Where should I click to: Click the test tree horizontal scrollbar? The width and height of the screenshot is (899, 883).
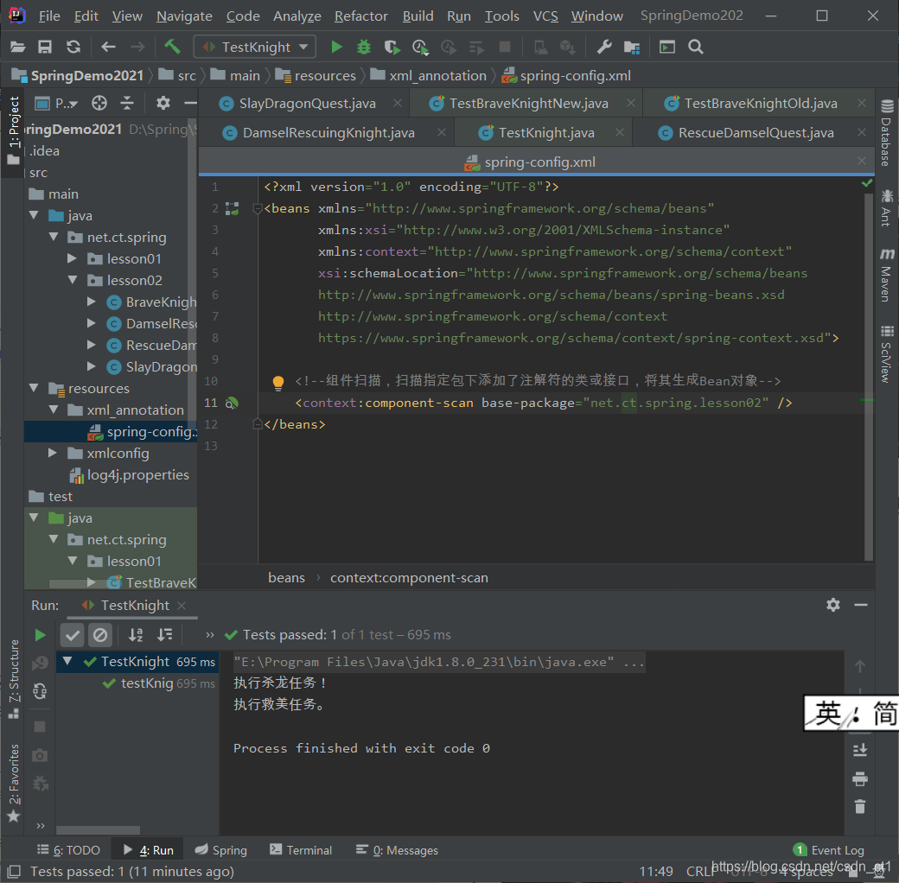pos(98,829)
